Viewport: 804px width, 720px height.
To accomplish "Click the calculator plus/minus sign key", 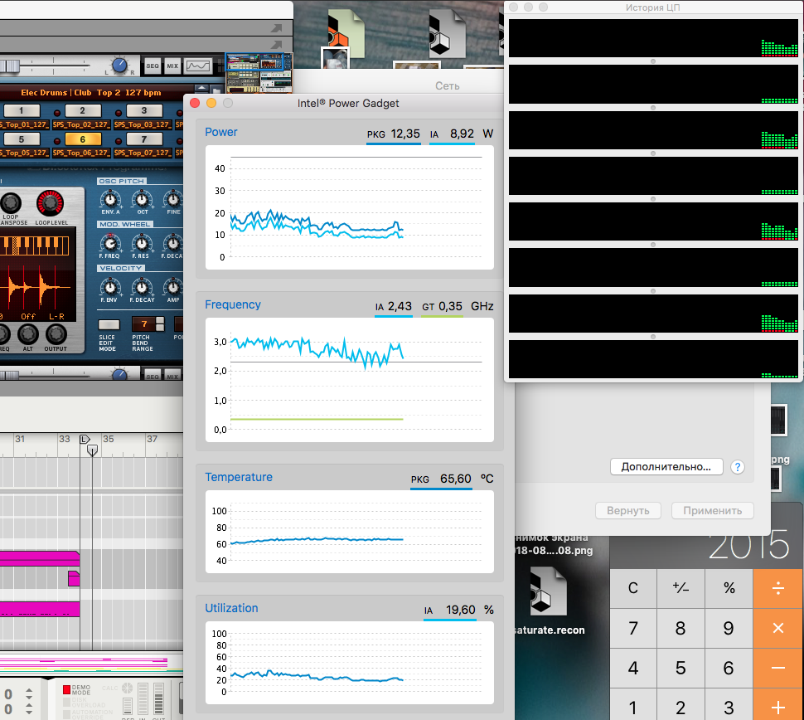I will [681, 588].
